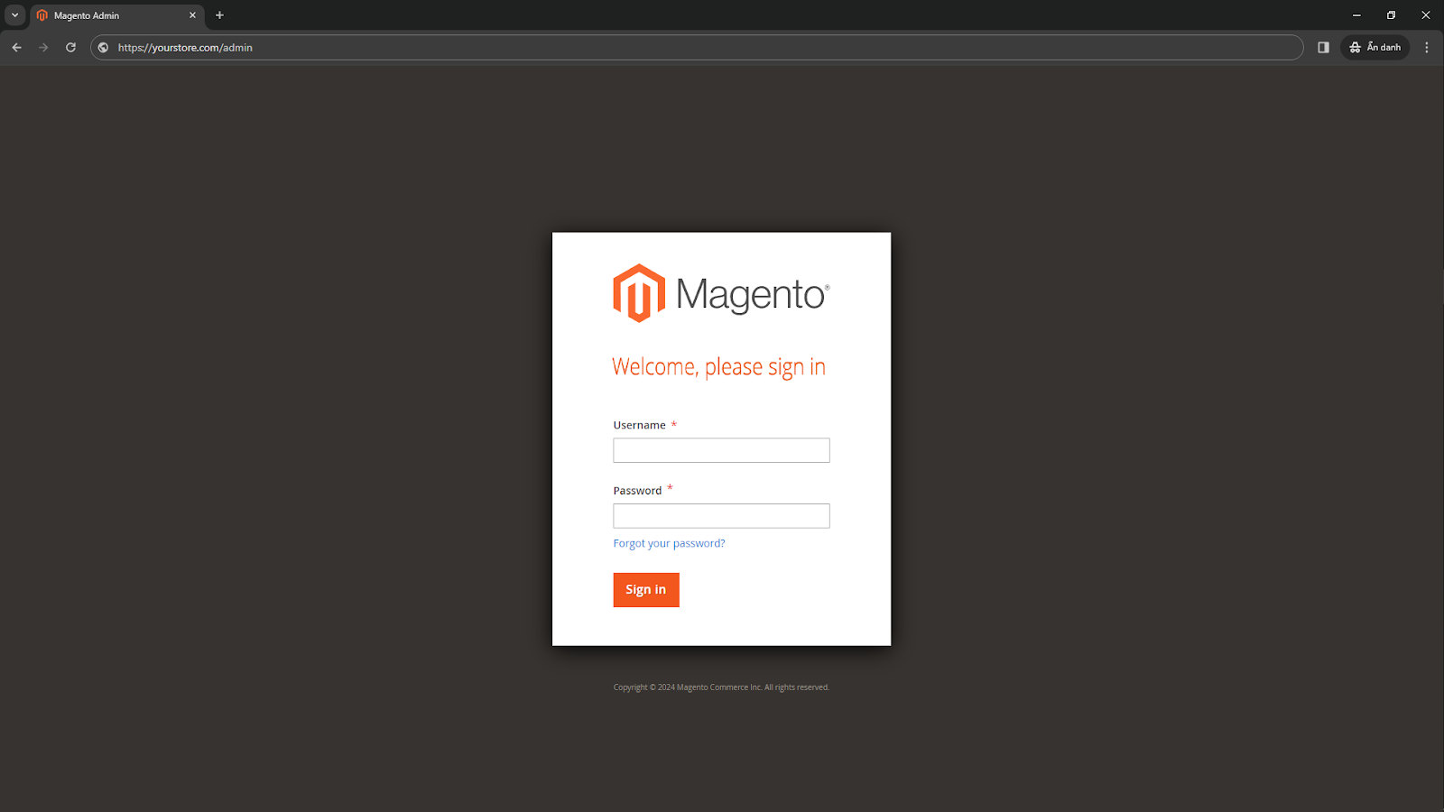Go back with the browser back arrow

pyautogui.click(x=16, y=47)
